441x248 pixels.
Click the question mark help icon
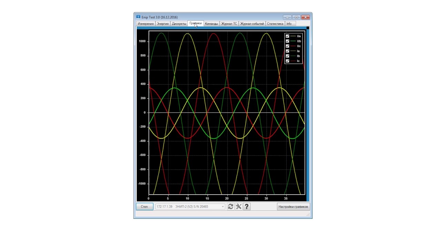tap(247, 207)
